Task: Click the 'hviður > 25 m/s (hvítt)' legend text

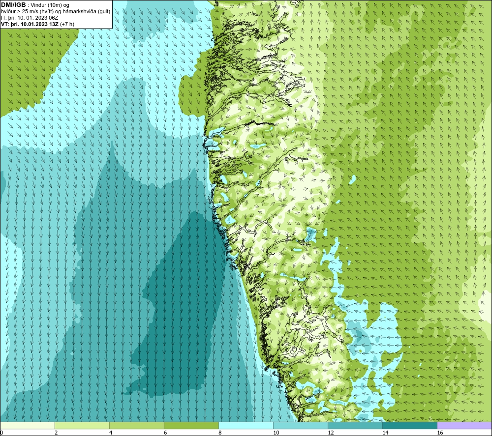Action: pos(28,12)
